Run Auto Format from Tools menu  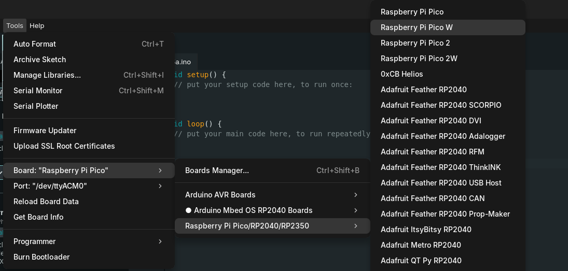click(89, 44)
